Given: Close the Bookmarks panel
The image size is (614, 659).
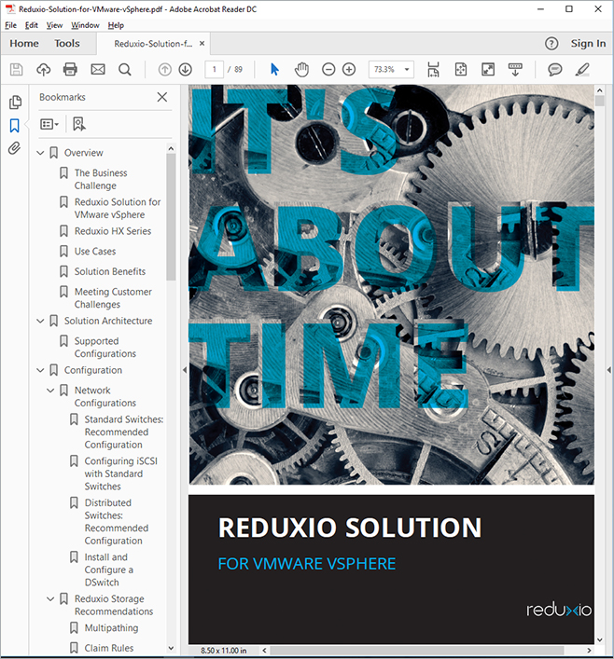Looking at the screenshot, I should pyautogui.click(x=162, y=97).
